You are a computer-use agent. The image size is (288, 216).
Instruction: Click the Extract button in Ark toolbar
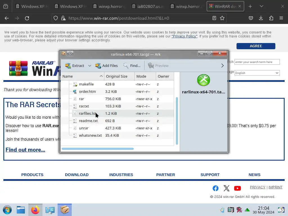click(75, 66)
